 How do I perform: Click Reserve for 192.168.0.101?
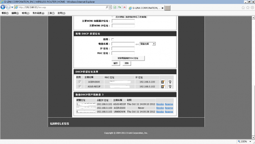coord(169,104)
